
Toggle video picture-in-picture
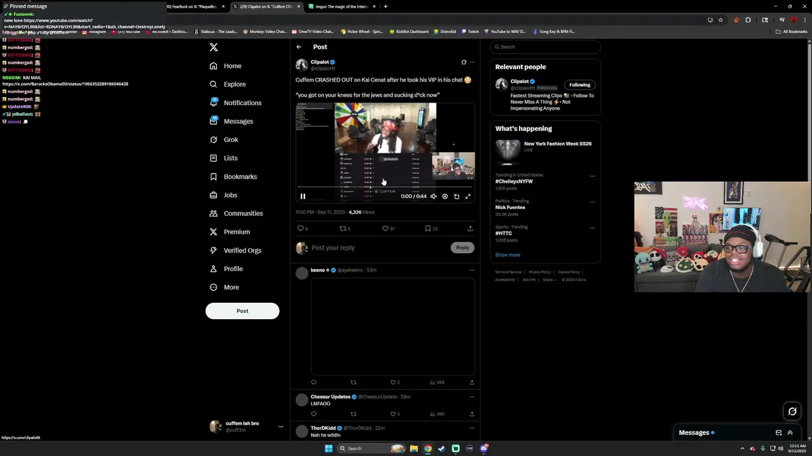[456, 196]
